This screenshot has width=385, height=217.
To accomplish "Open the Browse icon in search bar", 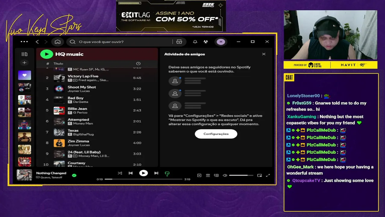I will [179, 42].
